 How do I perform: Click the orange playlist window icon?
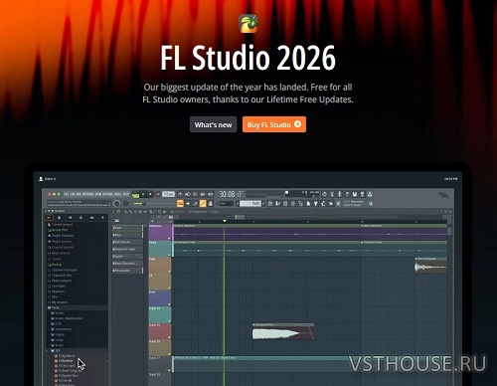pyautogui.click(x=180, y=204)
